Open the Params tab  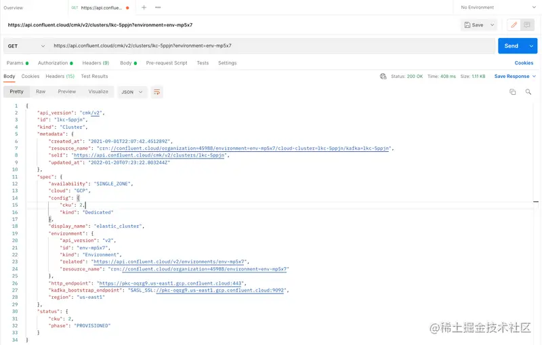(18, 63)
